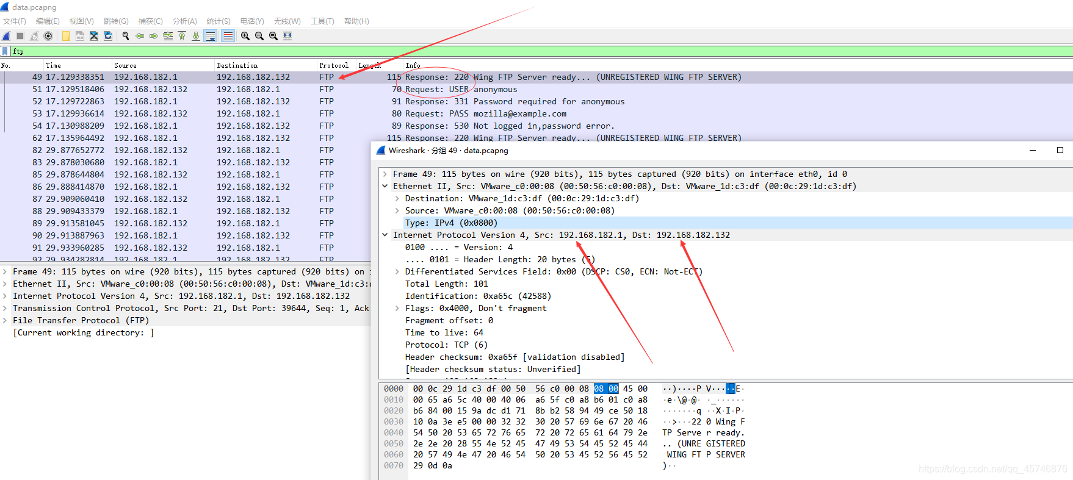The width and height of the screenshot is (1073, 480).
Task: Expand File Transfer Protocol (FTP) in main pane
Action: 5,321
